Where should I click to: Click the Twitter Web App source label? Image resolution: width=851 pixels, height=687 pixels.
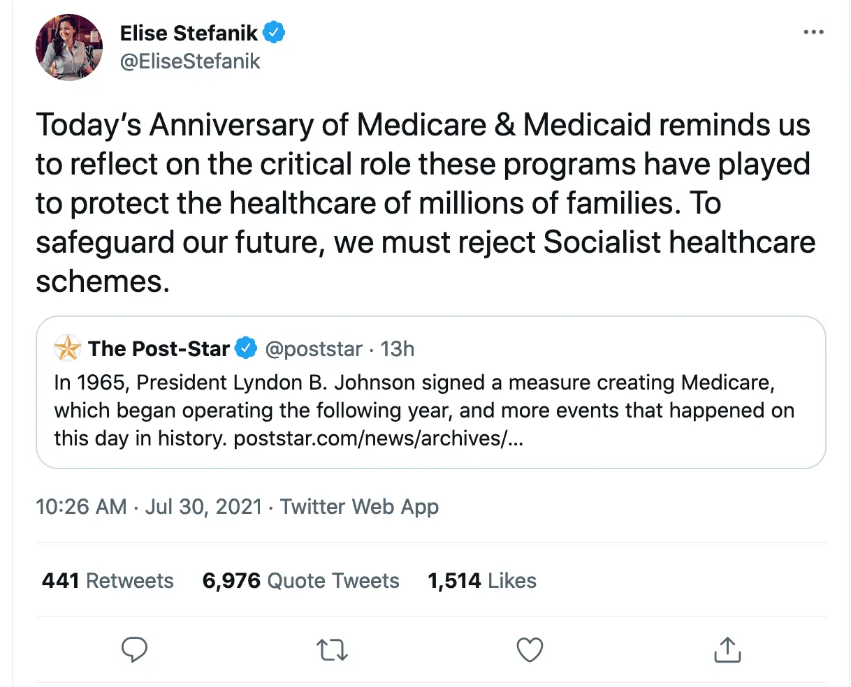point(359,506)
